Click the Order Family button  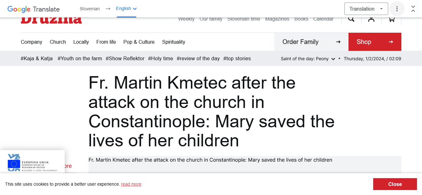(x=311, y=42)
